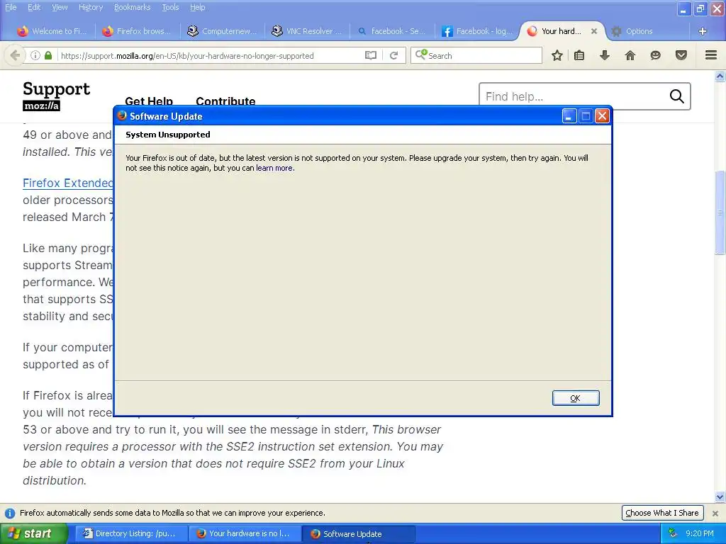This screenshot has width=726, height=544.
Task: Dismiss the data notification bar with X
Action: click(x=715, y=513)
